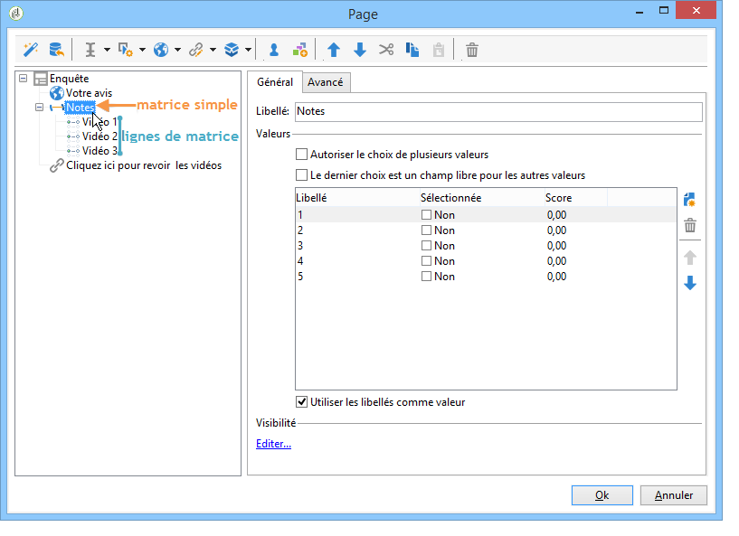Screen dimensions: 739x536
Task: Move element up with toolbar blue arrow
Action: 334,50
